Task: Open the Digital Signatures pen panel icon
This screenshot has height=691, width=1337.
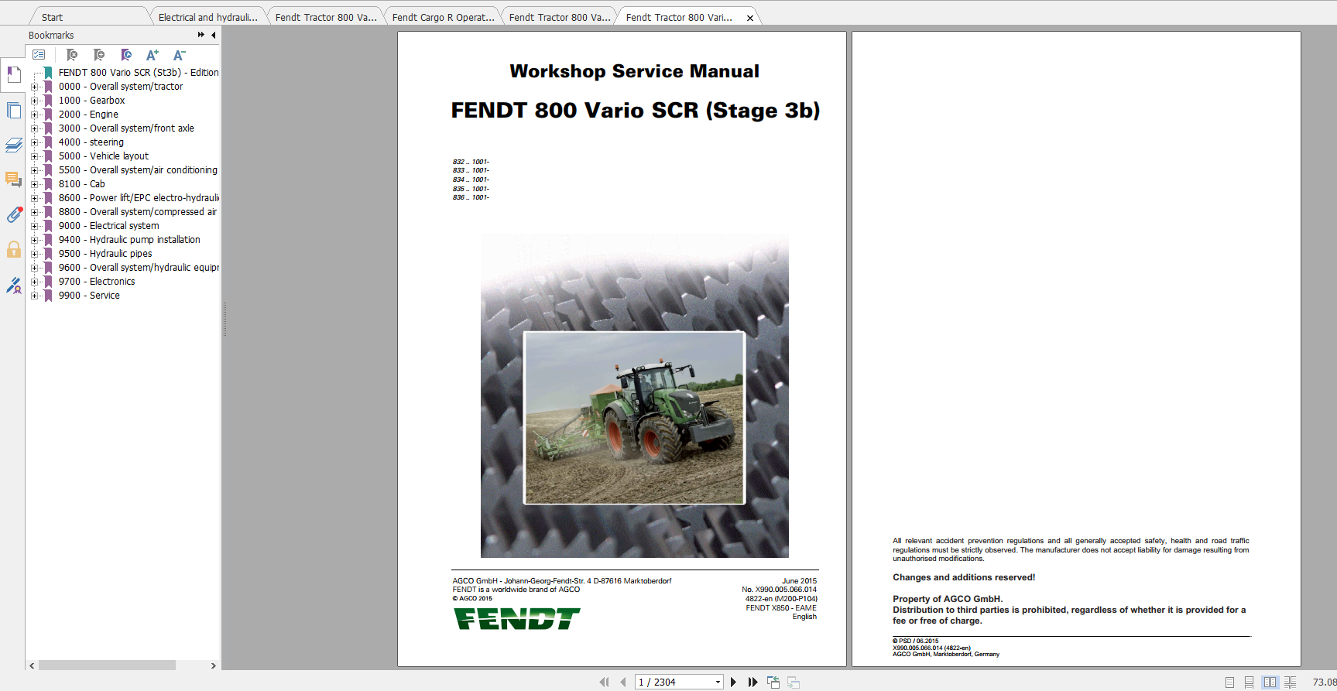Action: (x=13, y=286)
